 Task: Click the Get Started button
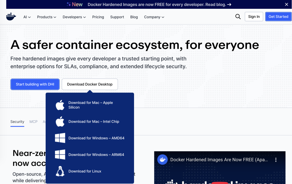tap(278, 16)
